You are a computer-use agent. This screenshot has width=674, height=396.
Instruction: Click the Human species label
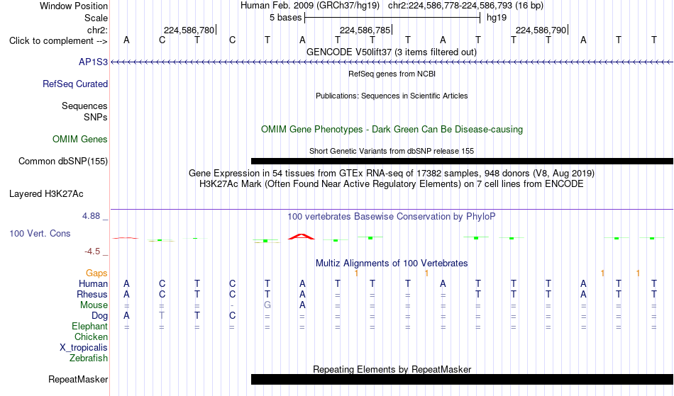[93, 283]
